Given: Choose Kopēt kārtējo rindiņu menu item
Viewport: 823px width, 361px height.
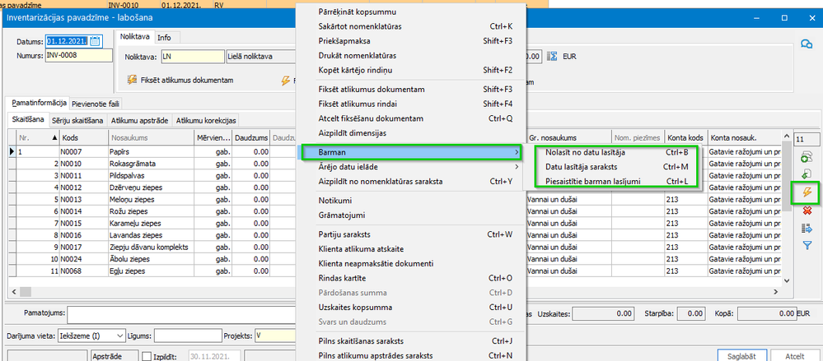Looking at the screenshot, I should (x=410, y=70).
